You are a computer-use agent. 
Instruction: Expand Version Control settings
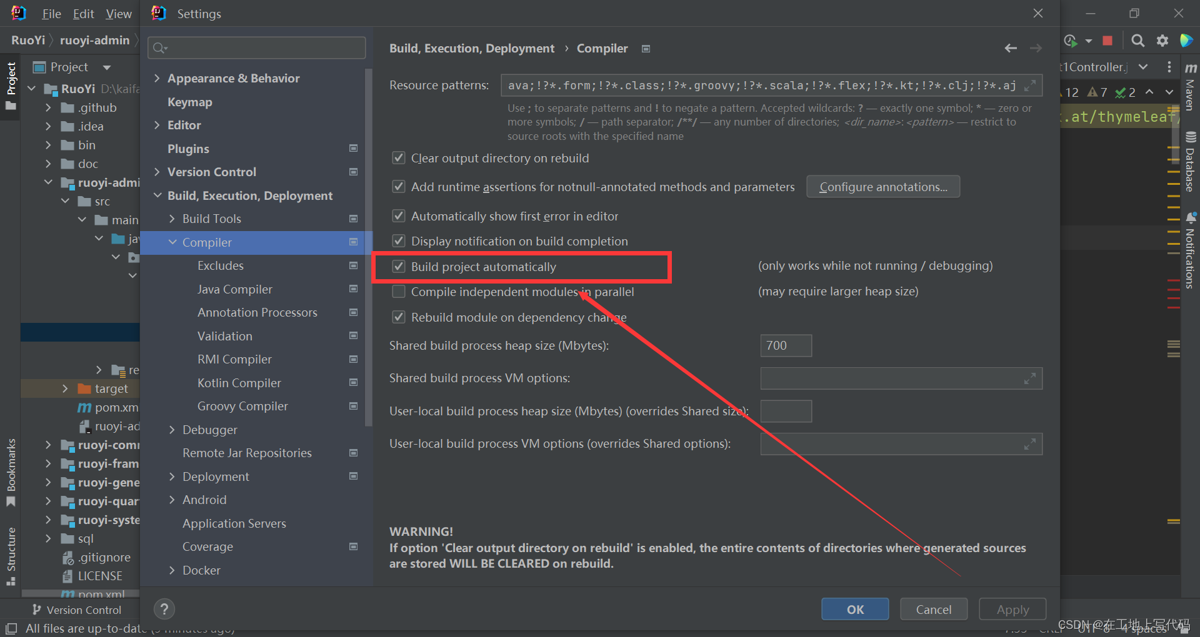click(x=157, y=172)
